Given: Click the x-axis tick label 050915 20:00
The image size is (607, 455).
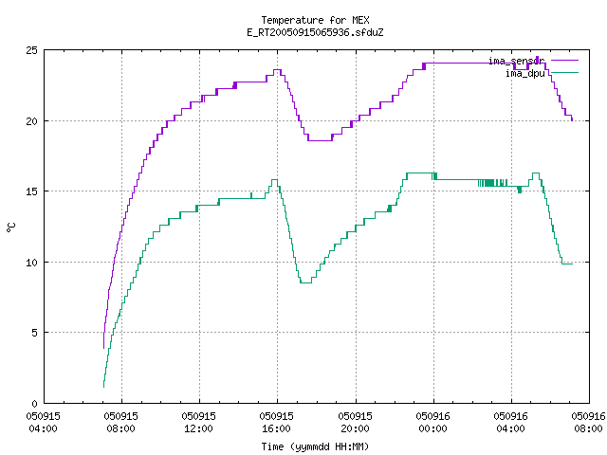Looking at the screenshot, I should (355, 423).
